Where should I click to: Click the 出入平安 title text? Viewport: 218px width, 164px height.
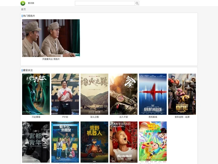click(124, 117)
